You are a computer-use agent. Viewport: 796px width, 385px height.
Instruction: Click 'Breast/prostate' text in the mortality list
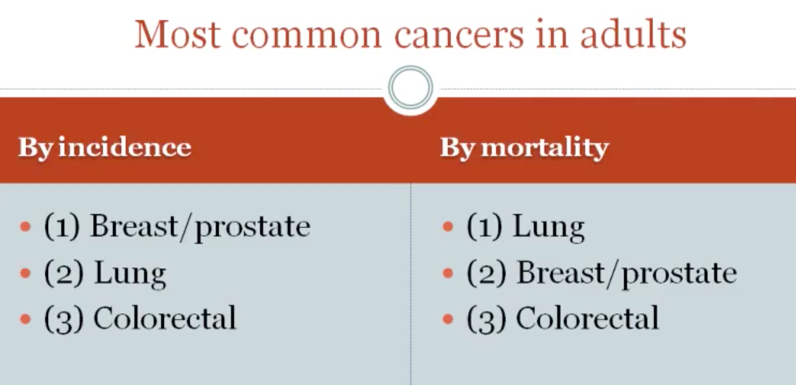[626, 274]
